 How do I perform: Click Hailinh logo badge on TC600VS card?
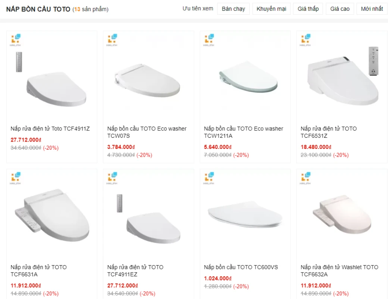[x=209, y=178]
